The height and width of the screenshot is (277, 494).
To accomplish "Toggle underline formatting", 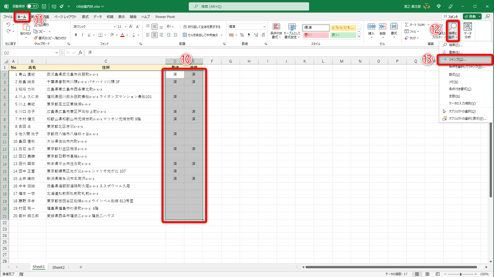I will (89, 35).
